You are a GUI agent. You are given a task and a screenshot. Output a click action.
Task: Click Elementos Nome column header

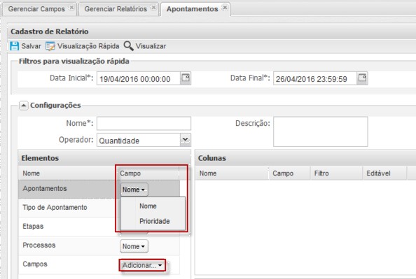[67, 173]
